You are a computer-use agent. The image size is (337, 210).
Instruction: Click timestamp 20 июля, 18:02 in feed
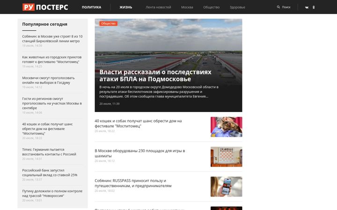pos(105,191)
